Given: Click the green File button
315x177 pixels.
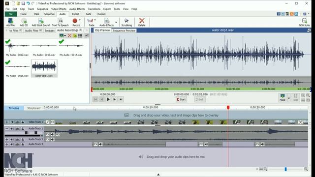Looking at the screenshot, I should click(x=11, y=14).
